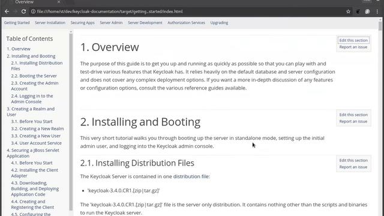Image resolution: width=384 pixels, height=216 pixels.
Task: Click the 'keycloak-3.4.0.CR1.[zip|tar.gz]' bullet item
Action: point(124,191)
